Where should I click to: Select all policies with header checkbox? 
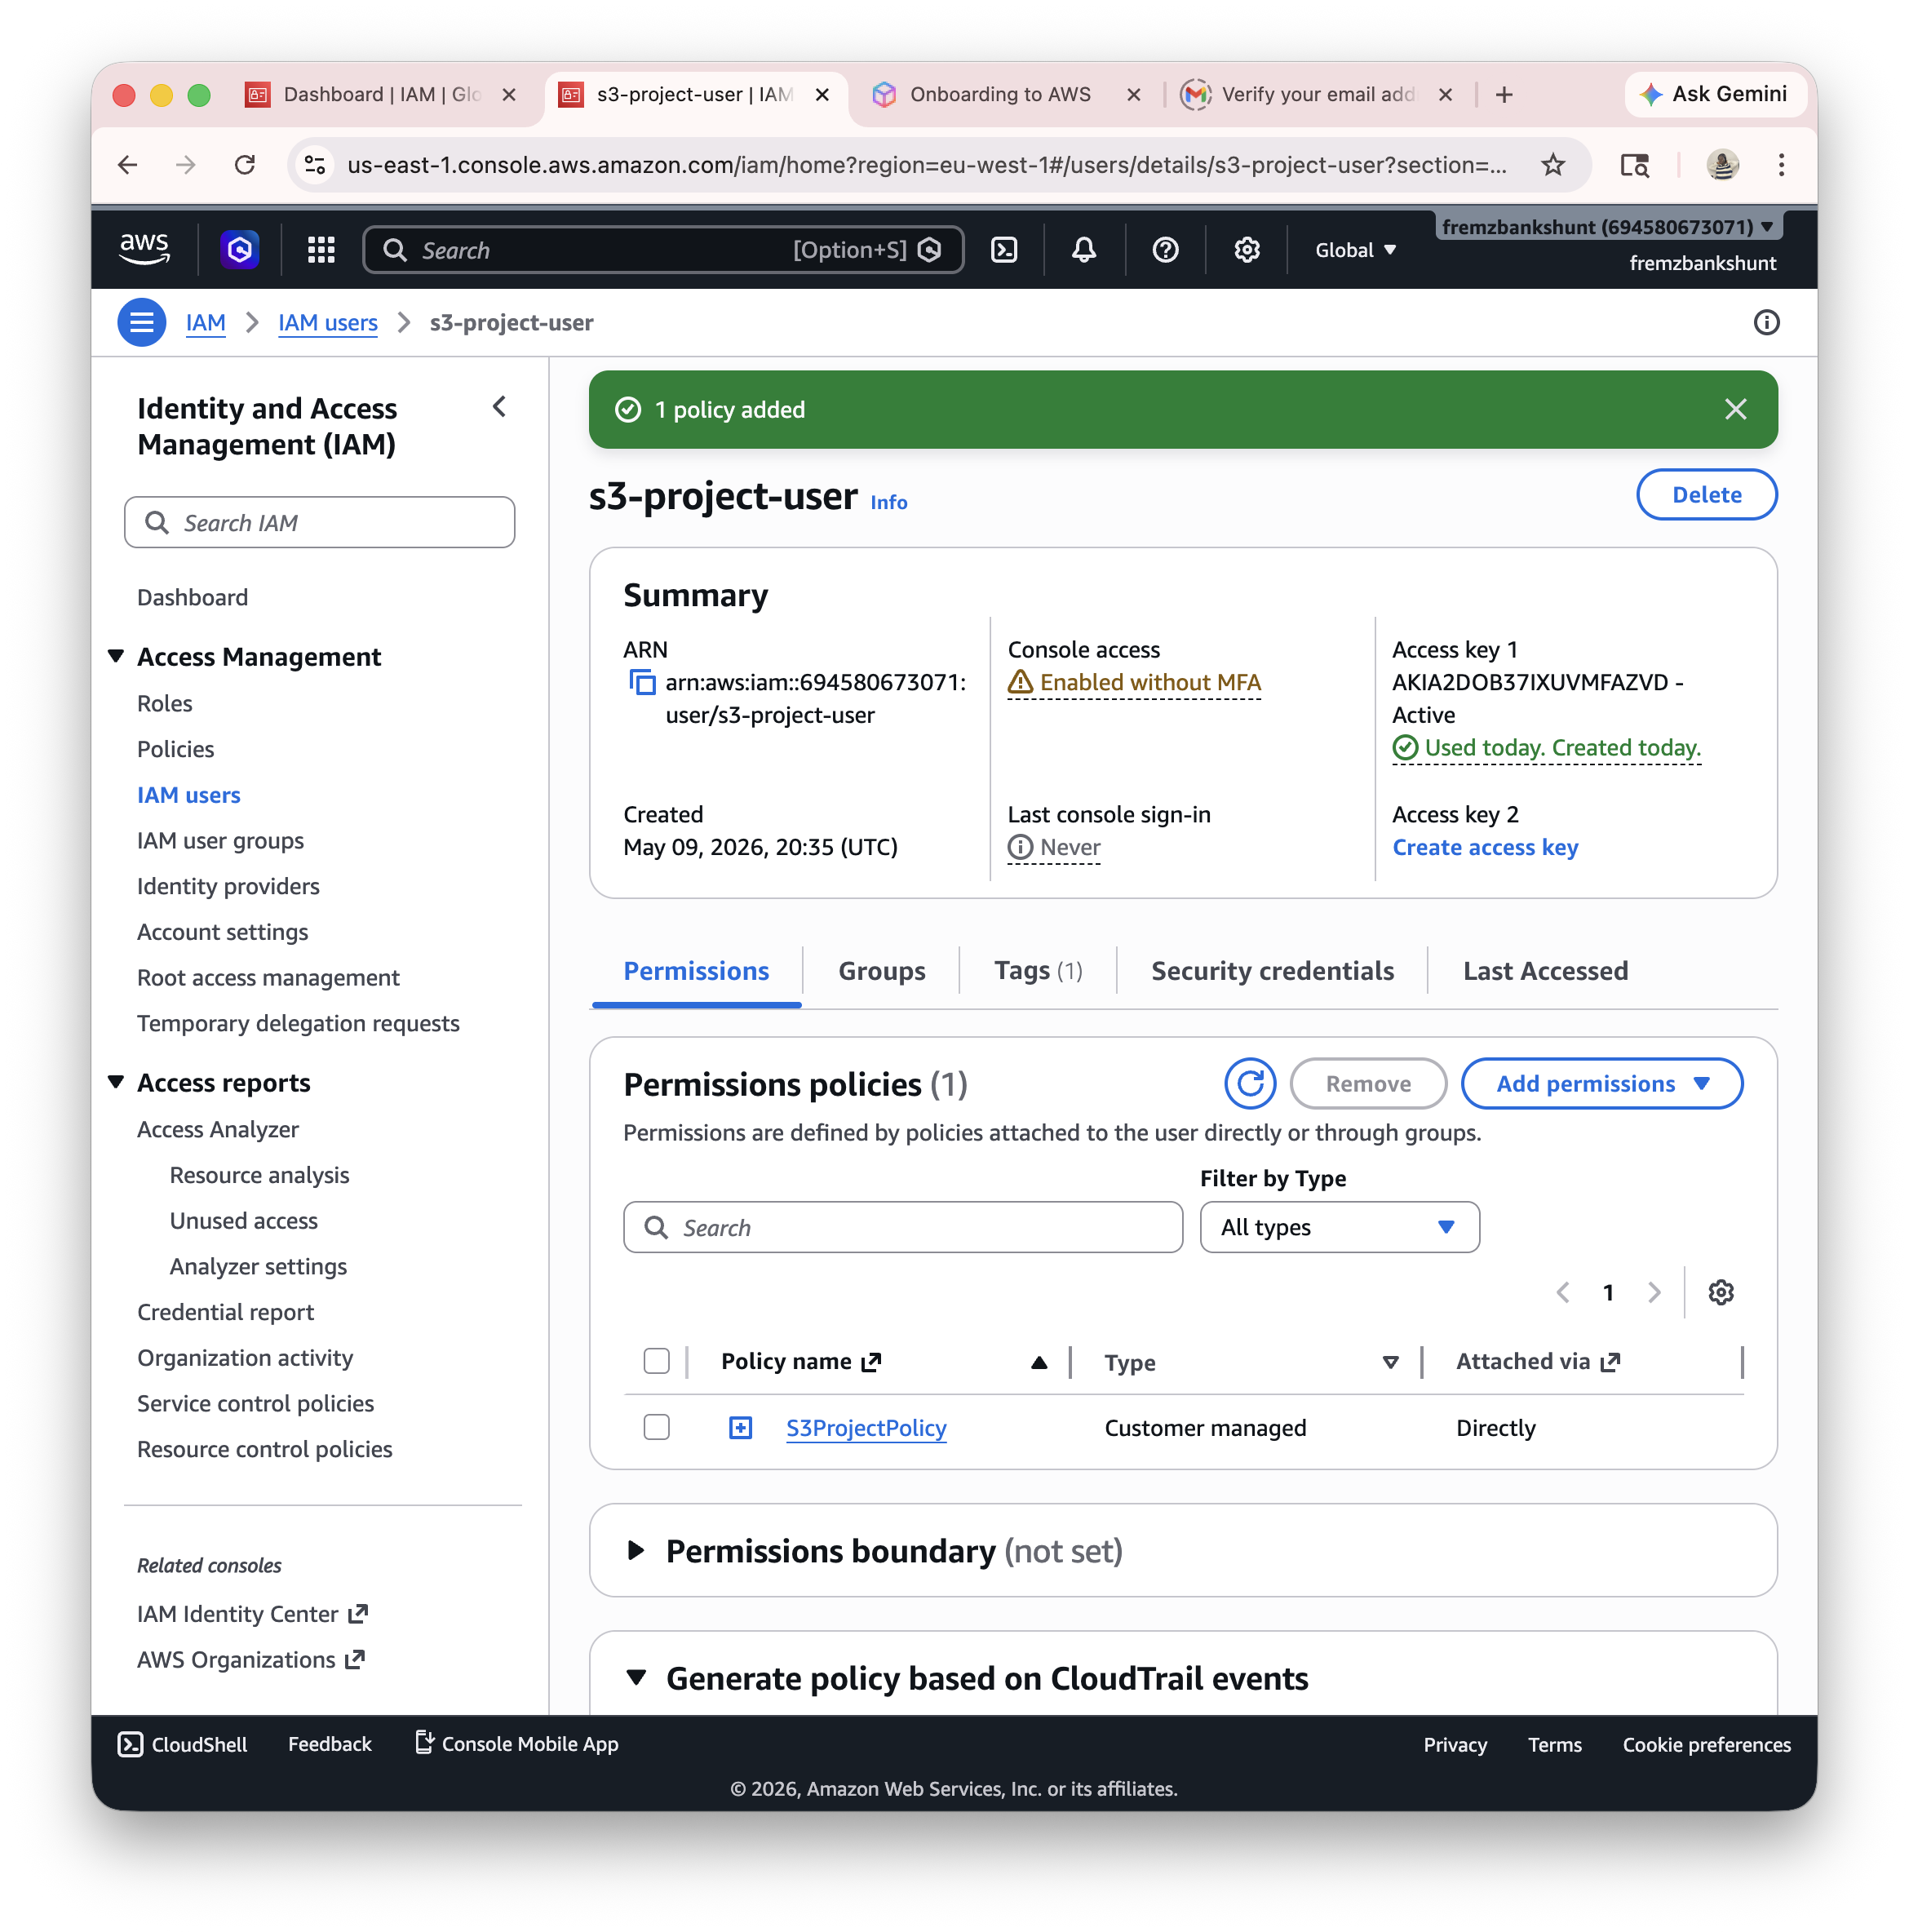point(656,1361)
